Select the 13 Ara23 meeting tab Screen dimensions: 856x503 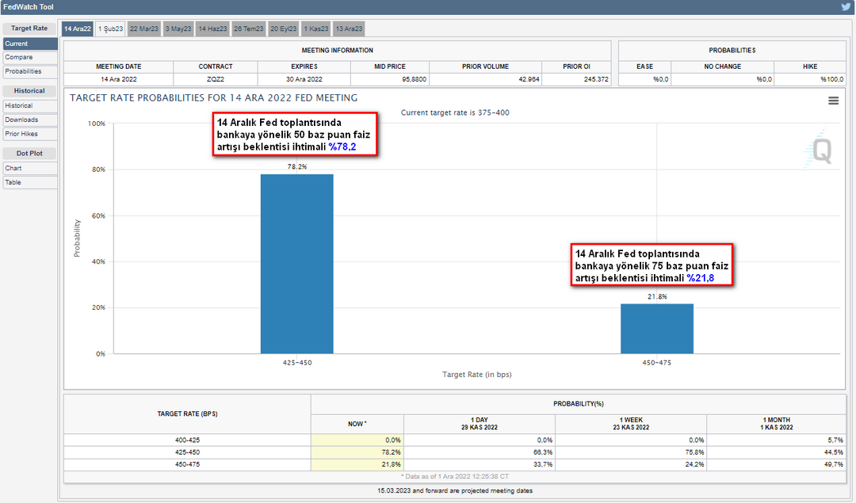[349, 29]
